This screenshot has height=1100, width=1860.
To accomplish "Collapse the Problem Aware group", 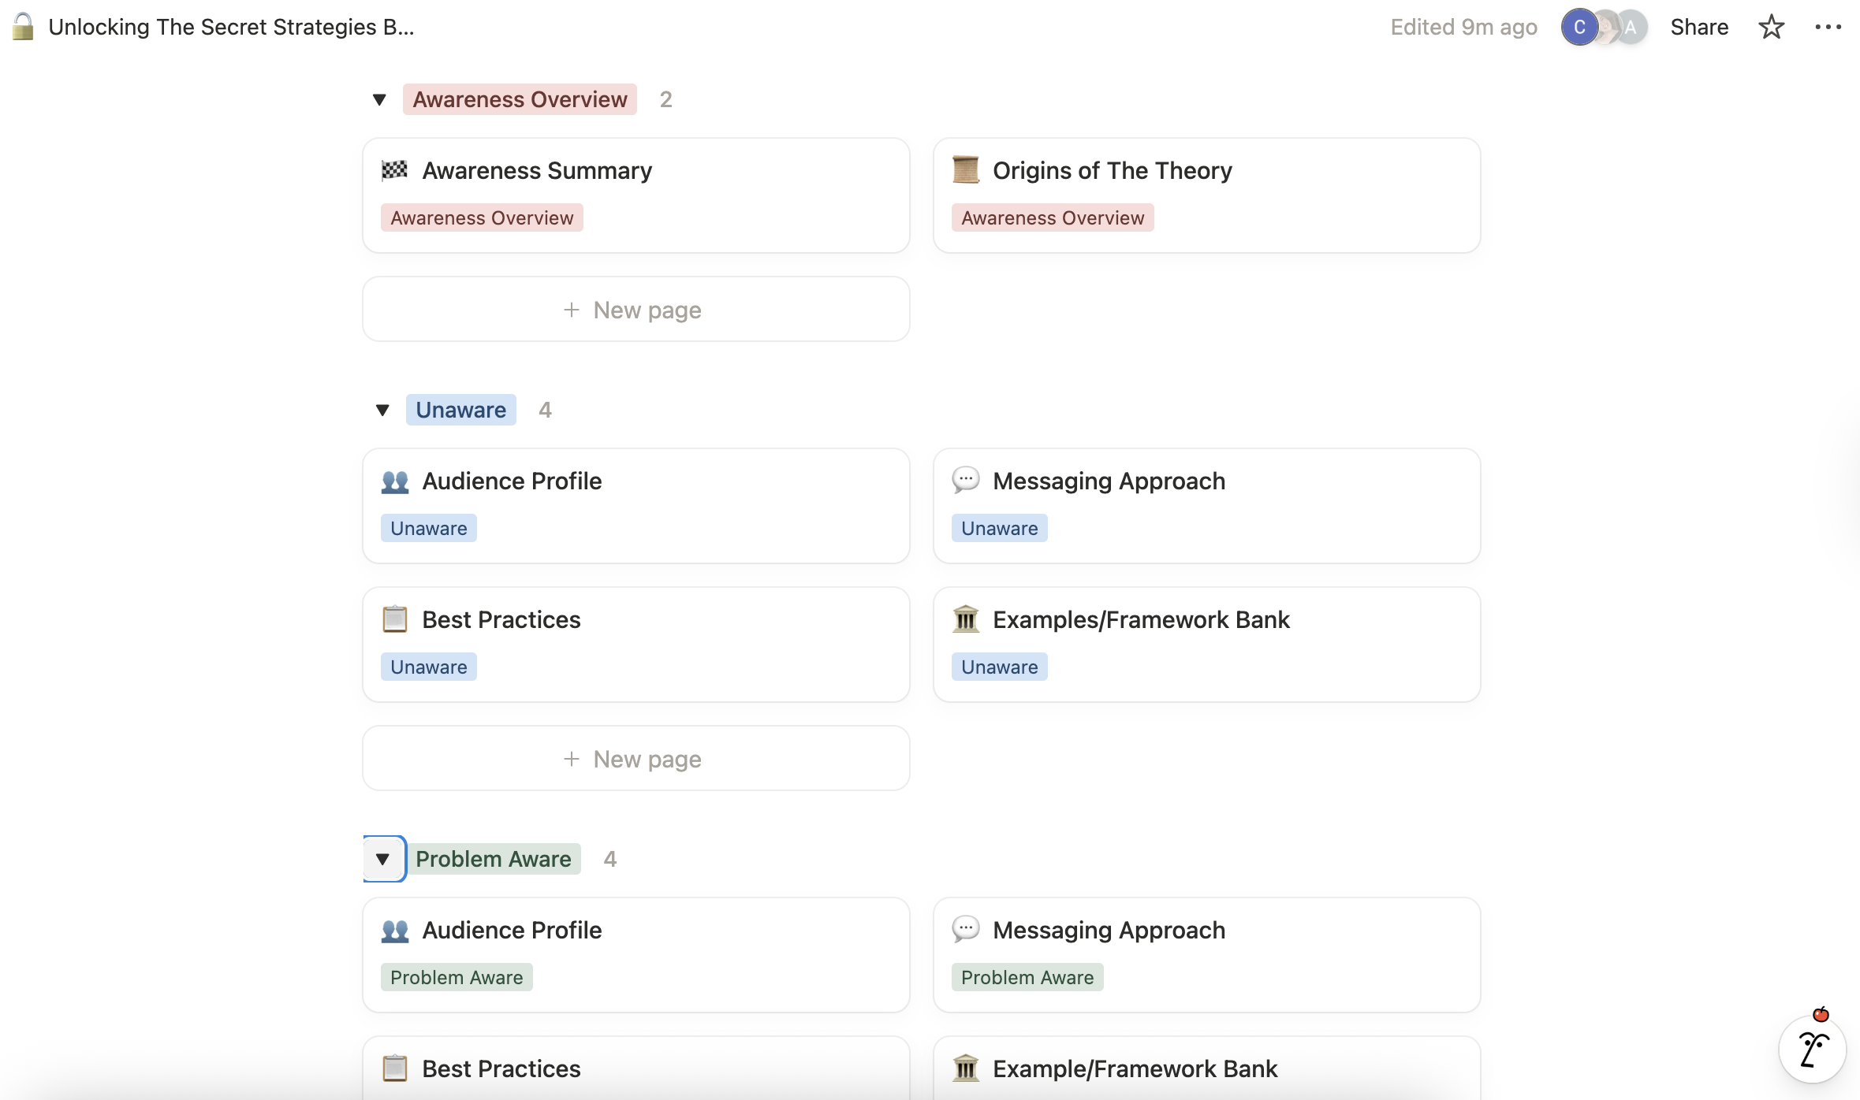I will (383, 859).
